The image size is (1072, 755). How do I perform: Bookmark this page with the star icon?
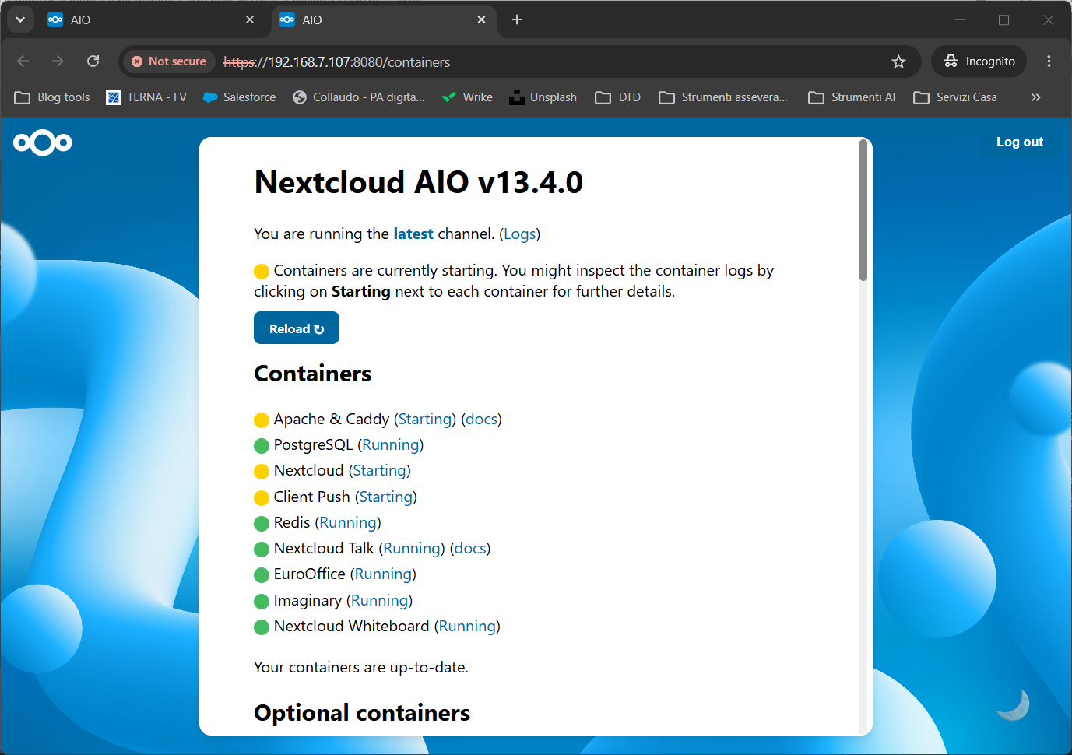click(x=898, y=61)
